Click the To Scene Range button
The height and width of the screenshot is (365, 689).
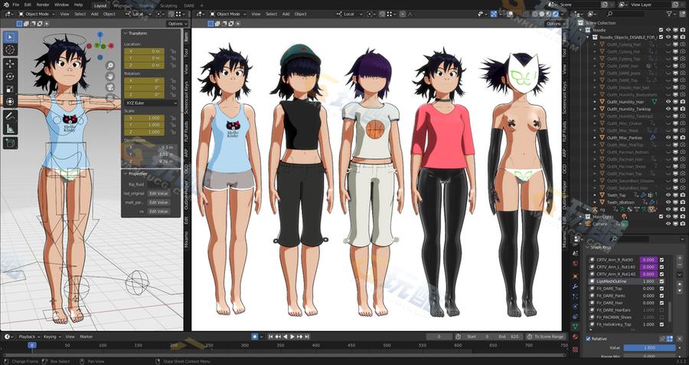click(545, 337)
